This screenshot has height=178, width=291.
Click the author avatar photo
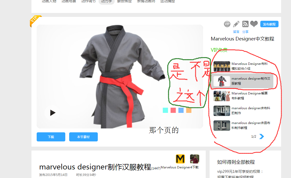click(195, 159)
